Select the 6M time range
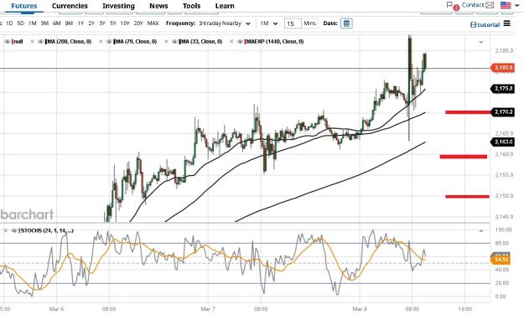Image resolution: width=524 pixels, height=320 pixels. (x=57, y=23)
